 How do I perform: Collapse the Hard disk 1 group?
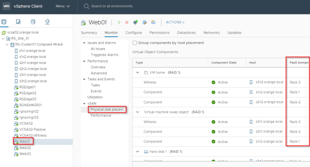pos(138,152)
